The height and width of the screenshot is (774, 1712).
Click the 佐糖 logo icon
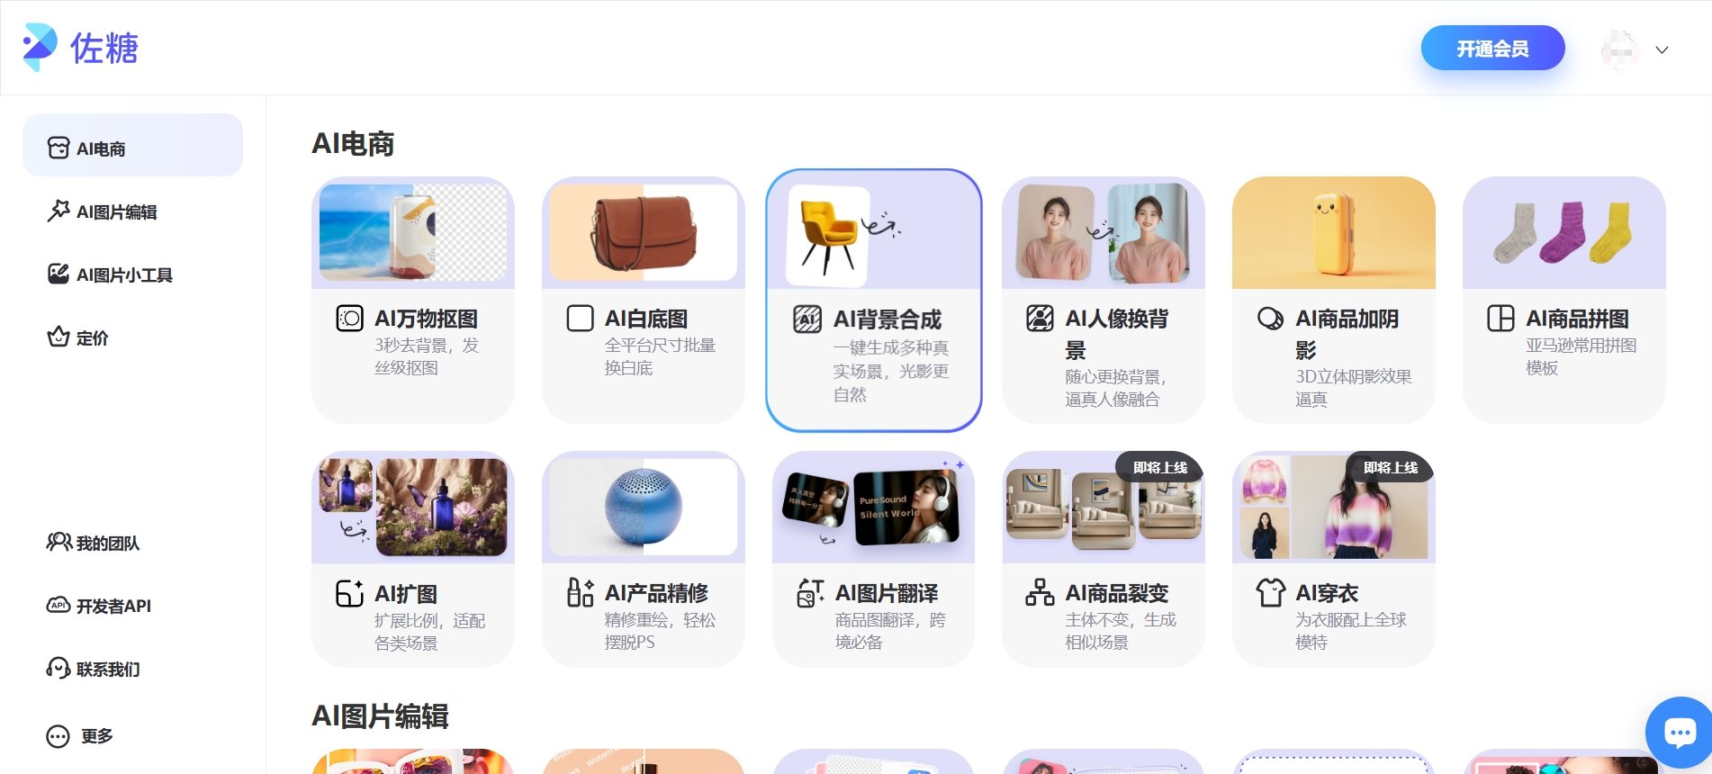40,48
